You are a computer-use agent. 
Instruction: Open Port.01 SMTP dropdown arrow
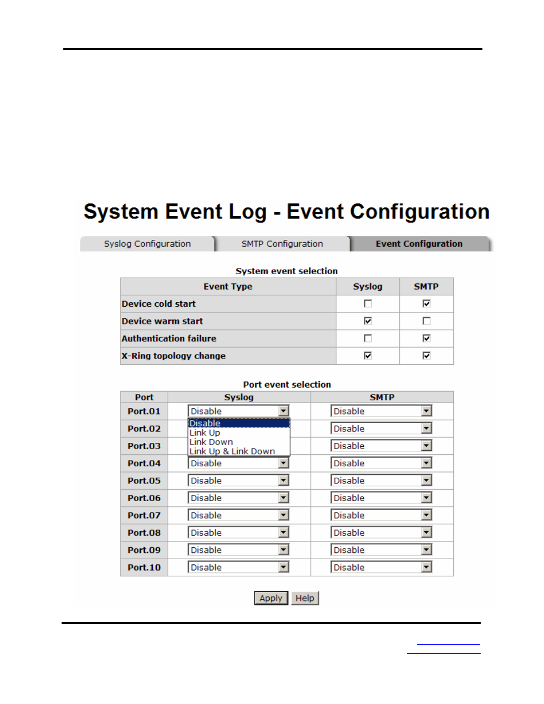click(427, 411)
